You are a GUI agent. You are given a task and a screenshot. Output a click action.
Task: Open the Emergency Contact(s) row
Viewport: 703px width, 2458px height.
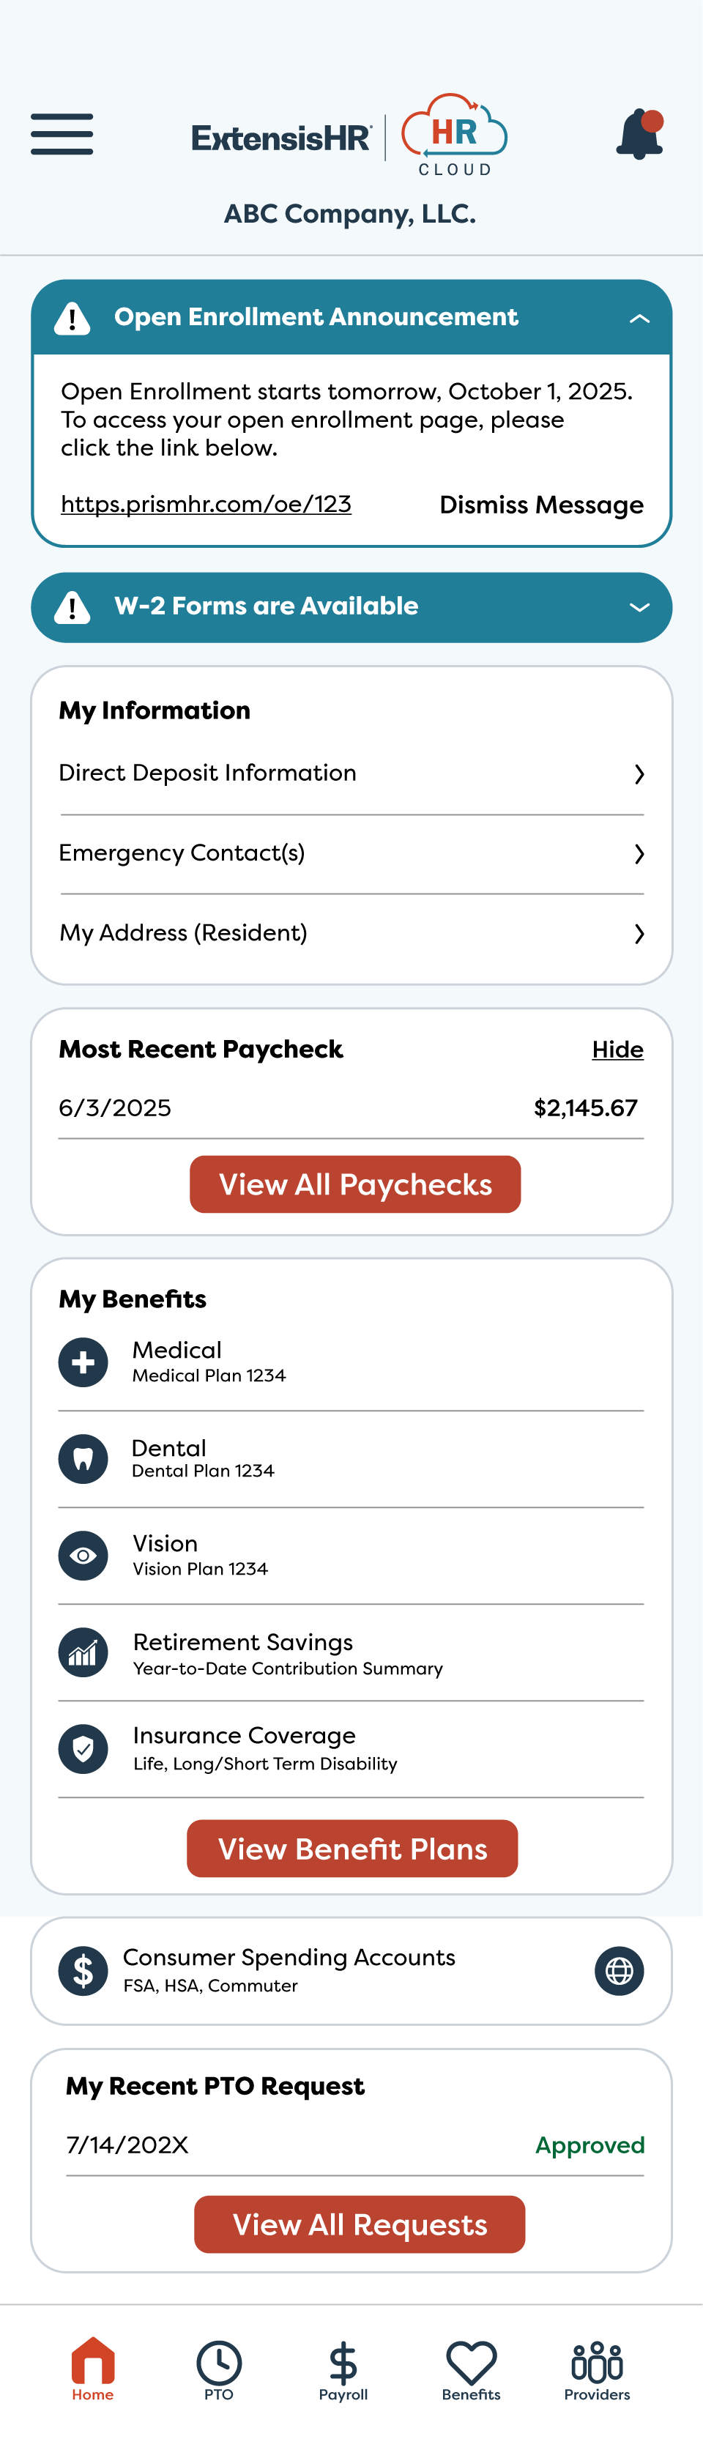coord(351,853)
